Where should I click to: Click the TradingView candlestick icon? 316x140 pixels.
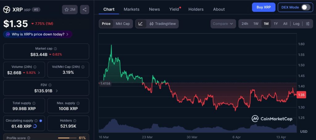[x=152, y=24]
